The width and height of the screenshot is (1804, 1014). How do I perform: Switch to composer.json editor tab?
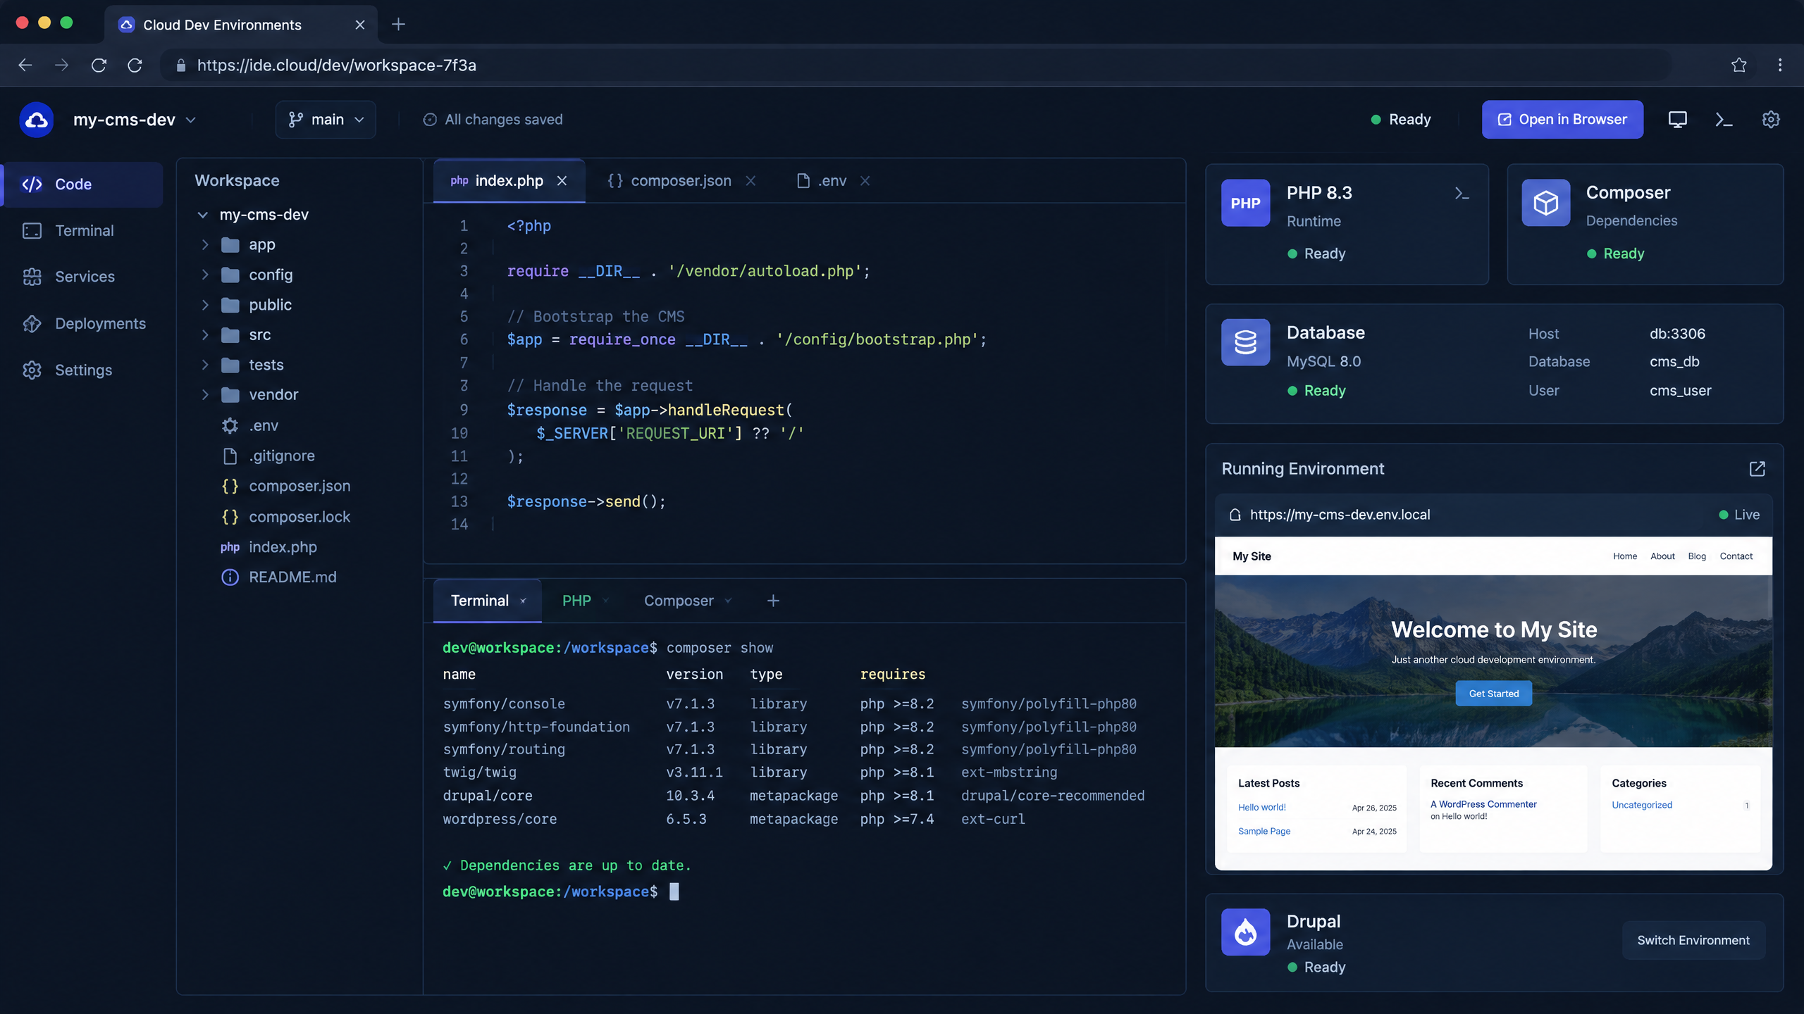point(681,181)
